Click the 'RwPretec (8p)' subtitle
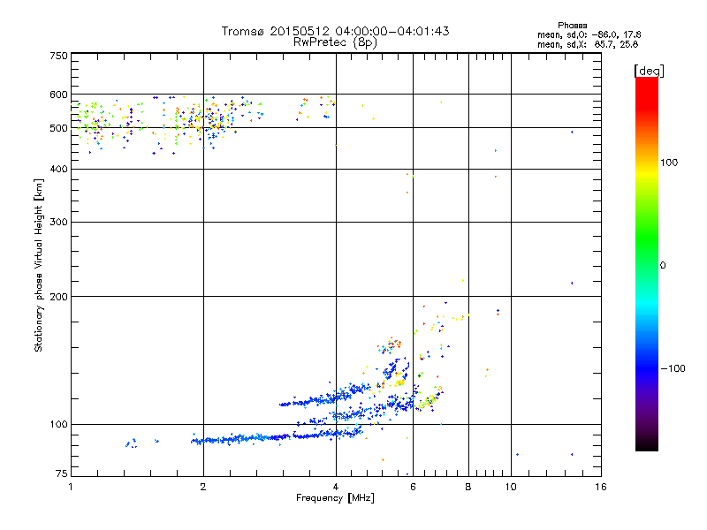 tap(335, 42)
